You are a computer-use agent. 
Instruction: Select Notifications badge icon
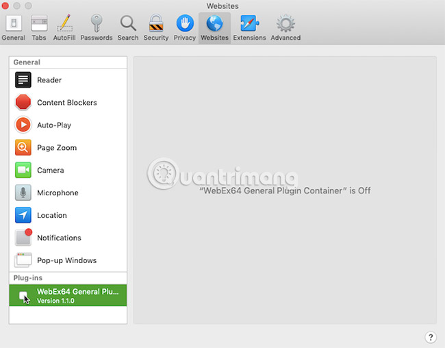(23, 237)
